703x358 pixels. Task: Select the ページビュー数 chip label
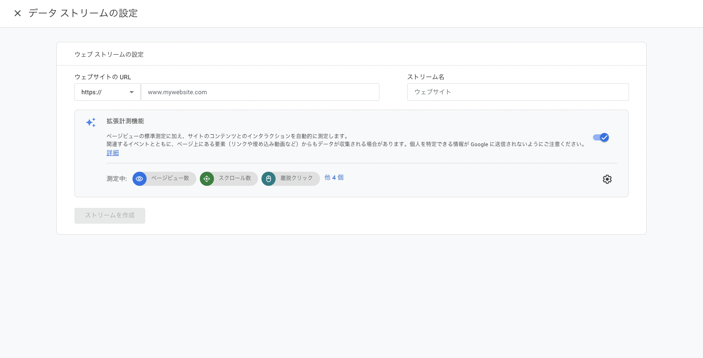coord(170,178)
